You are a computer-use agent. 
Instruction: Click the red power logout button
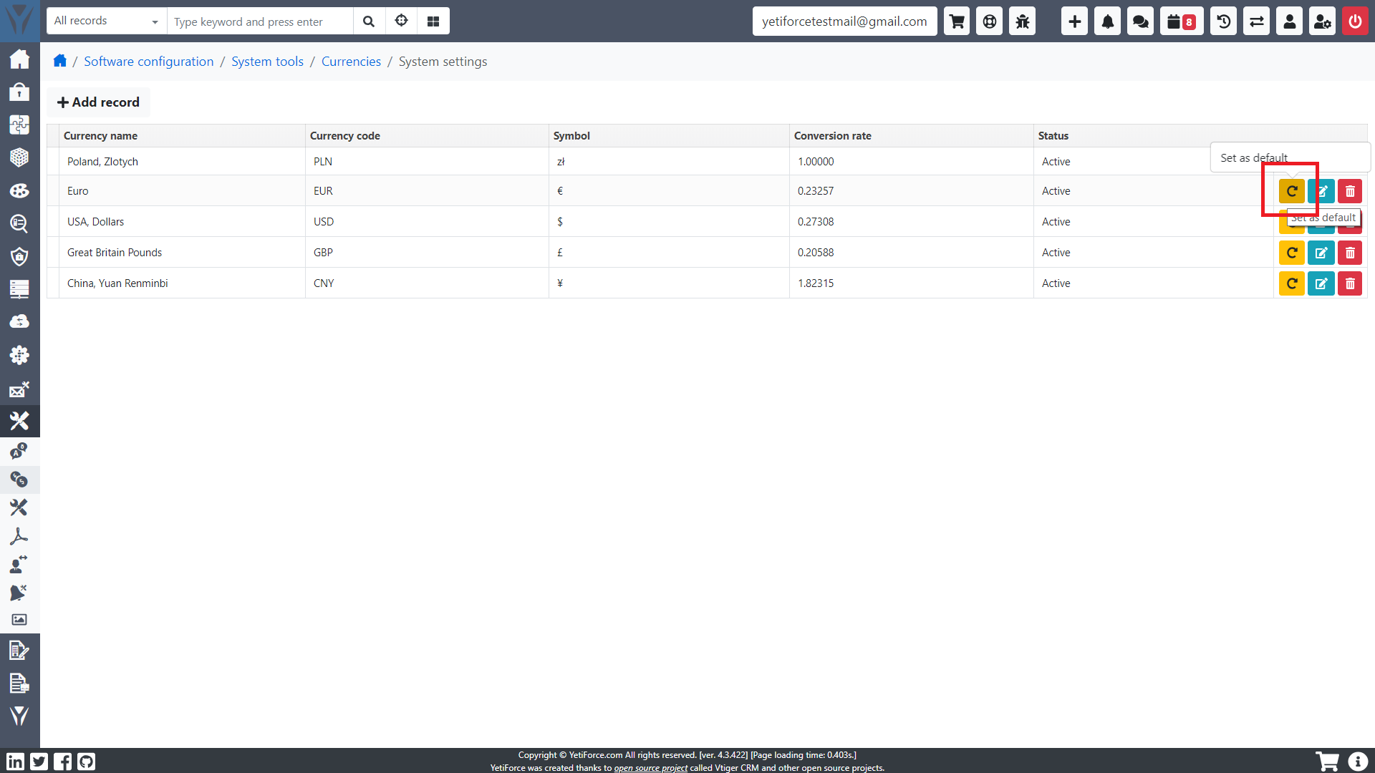point(1354,21)
